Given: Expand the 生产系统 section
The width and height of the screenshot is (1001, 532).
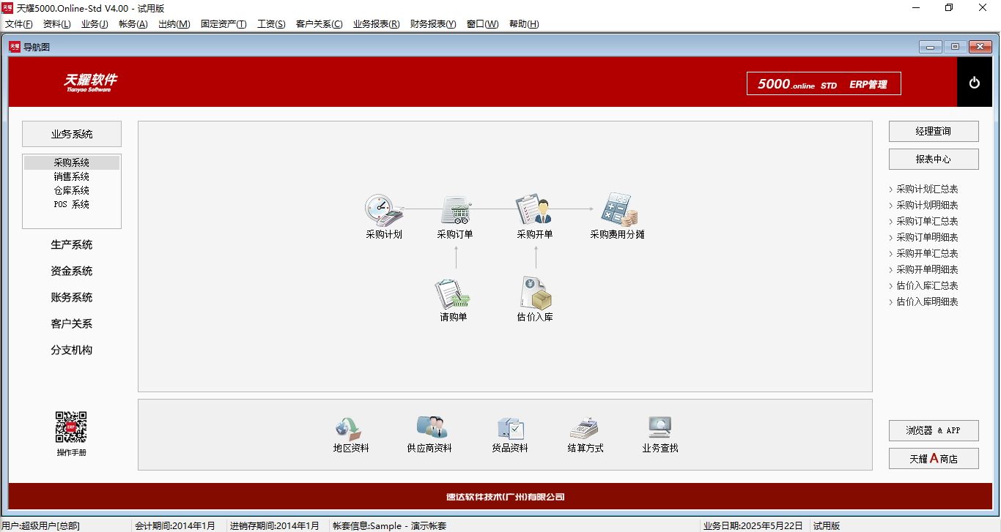Looking at the screenshot, I should click(72, 245).
